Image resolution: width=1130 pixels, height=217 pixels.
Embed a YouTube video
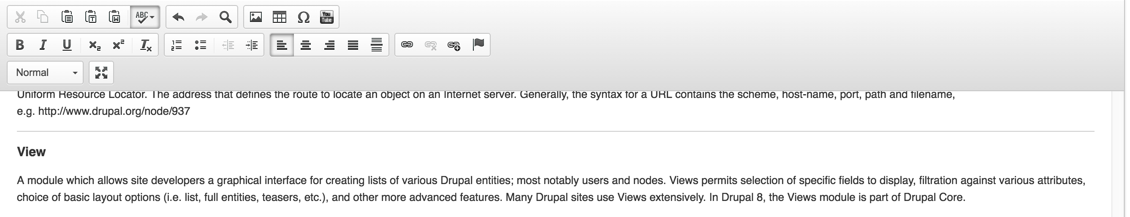coord(327,17)
